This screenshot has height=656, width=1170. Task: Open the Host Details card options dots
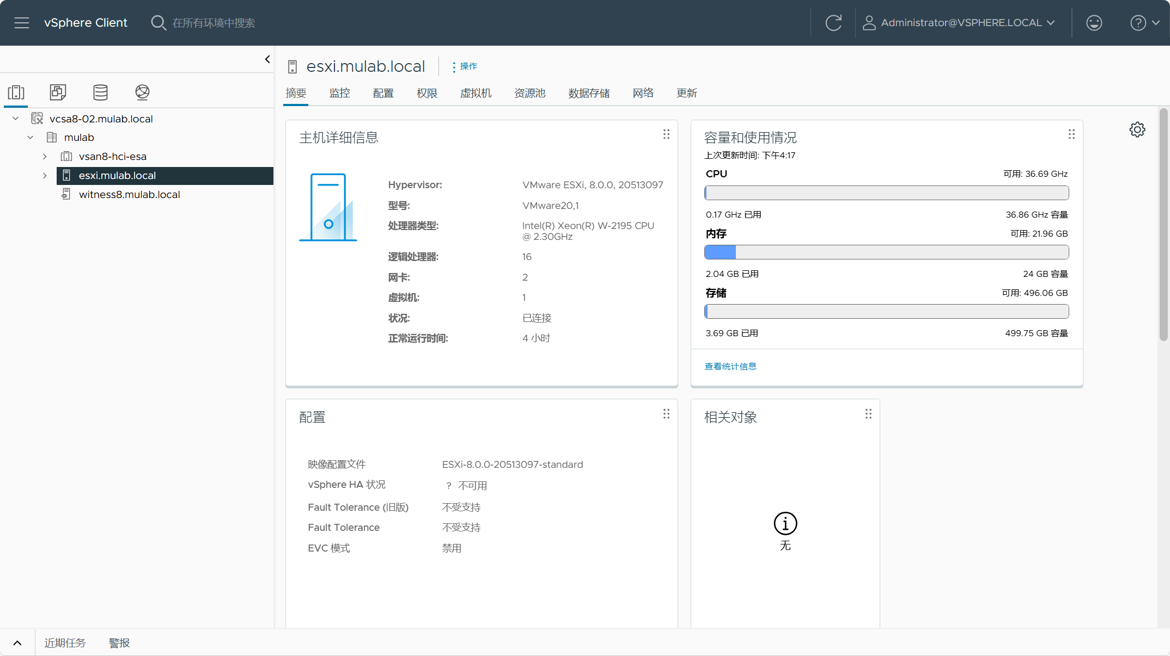(x=666, y=134)
